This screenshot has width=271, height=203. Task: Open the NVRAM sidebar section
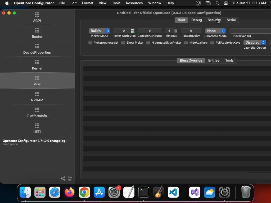coord(37,96)
